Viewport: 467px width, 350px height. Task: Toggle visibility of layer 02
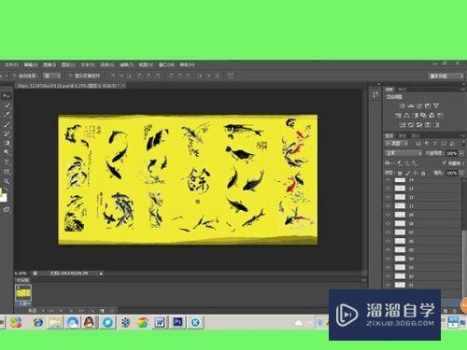(x=388, y=276)
